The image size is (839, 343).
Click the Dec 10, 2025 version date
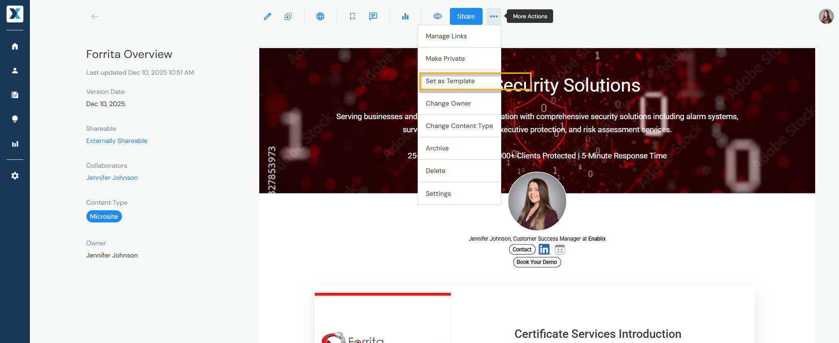coord(106,104)
